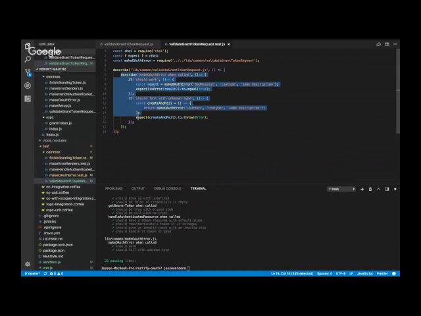421x316 pixels.
Task: Select the TERMINAL panel tab
Action: click(199, 189)
